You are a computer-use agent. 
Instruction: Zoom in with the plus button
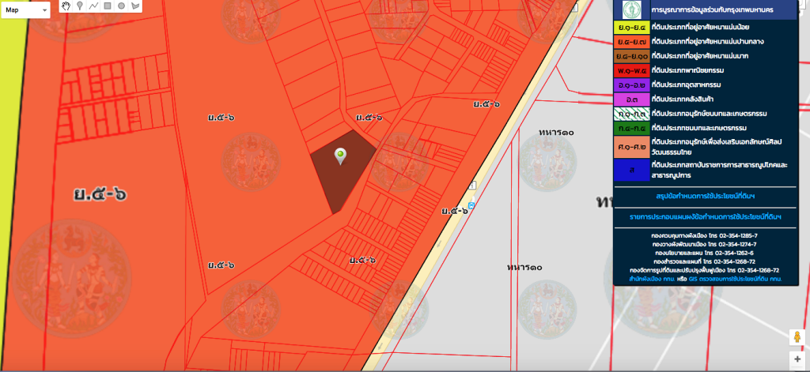pos(797,359)
